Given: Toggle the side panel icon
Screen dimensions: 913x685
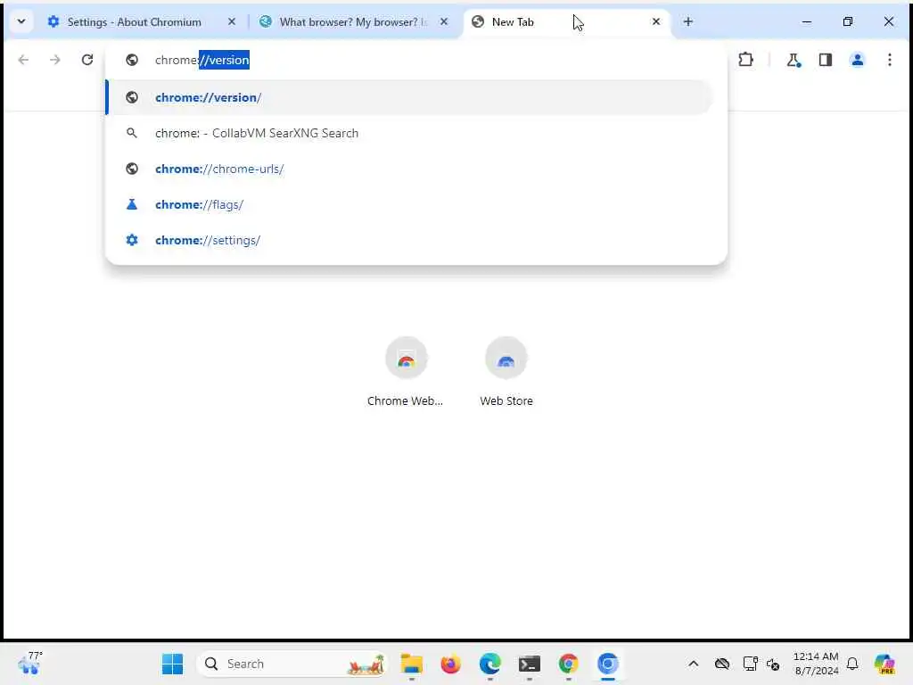Looking at the screenshot, I should (825, 60).
